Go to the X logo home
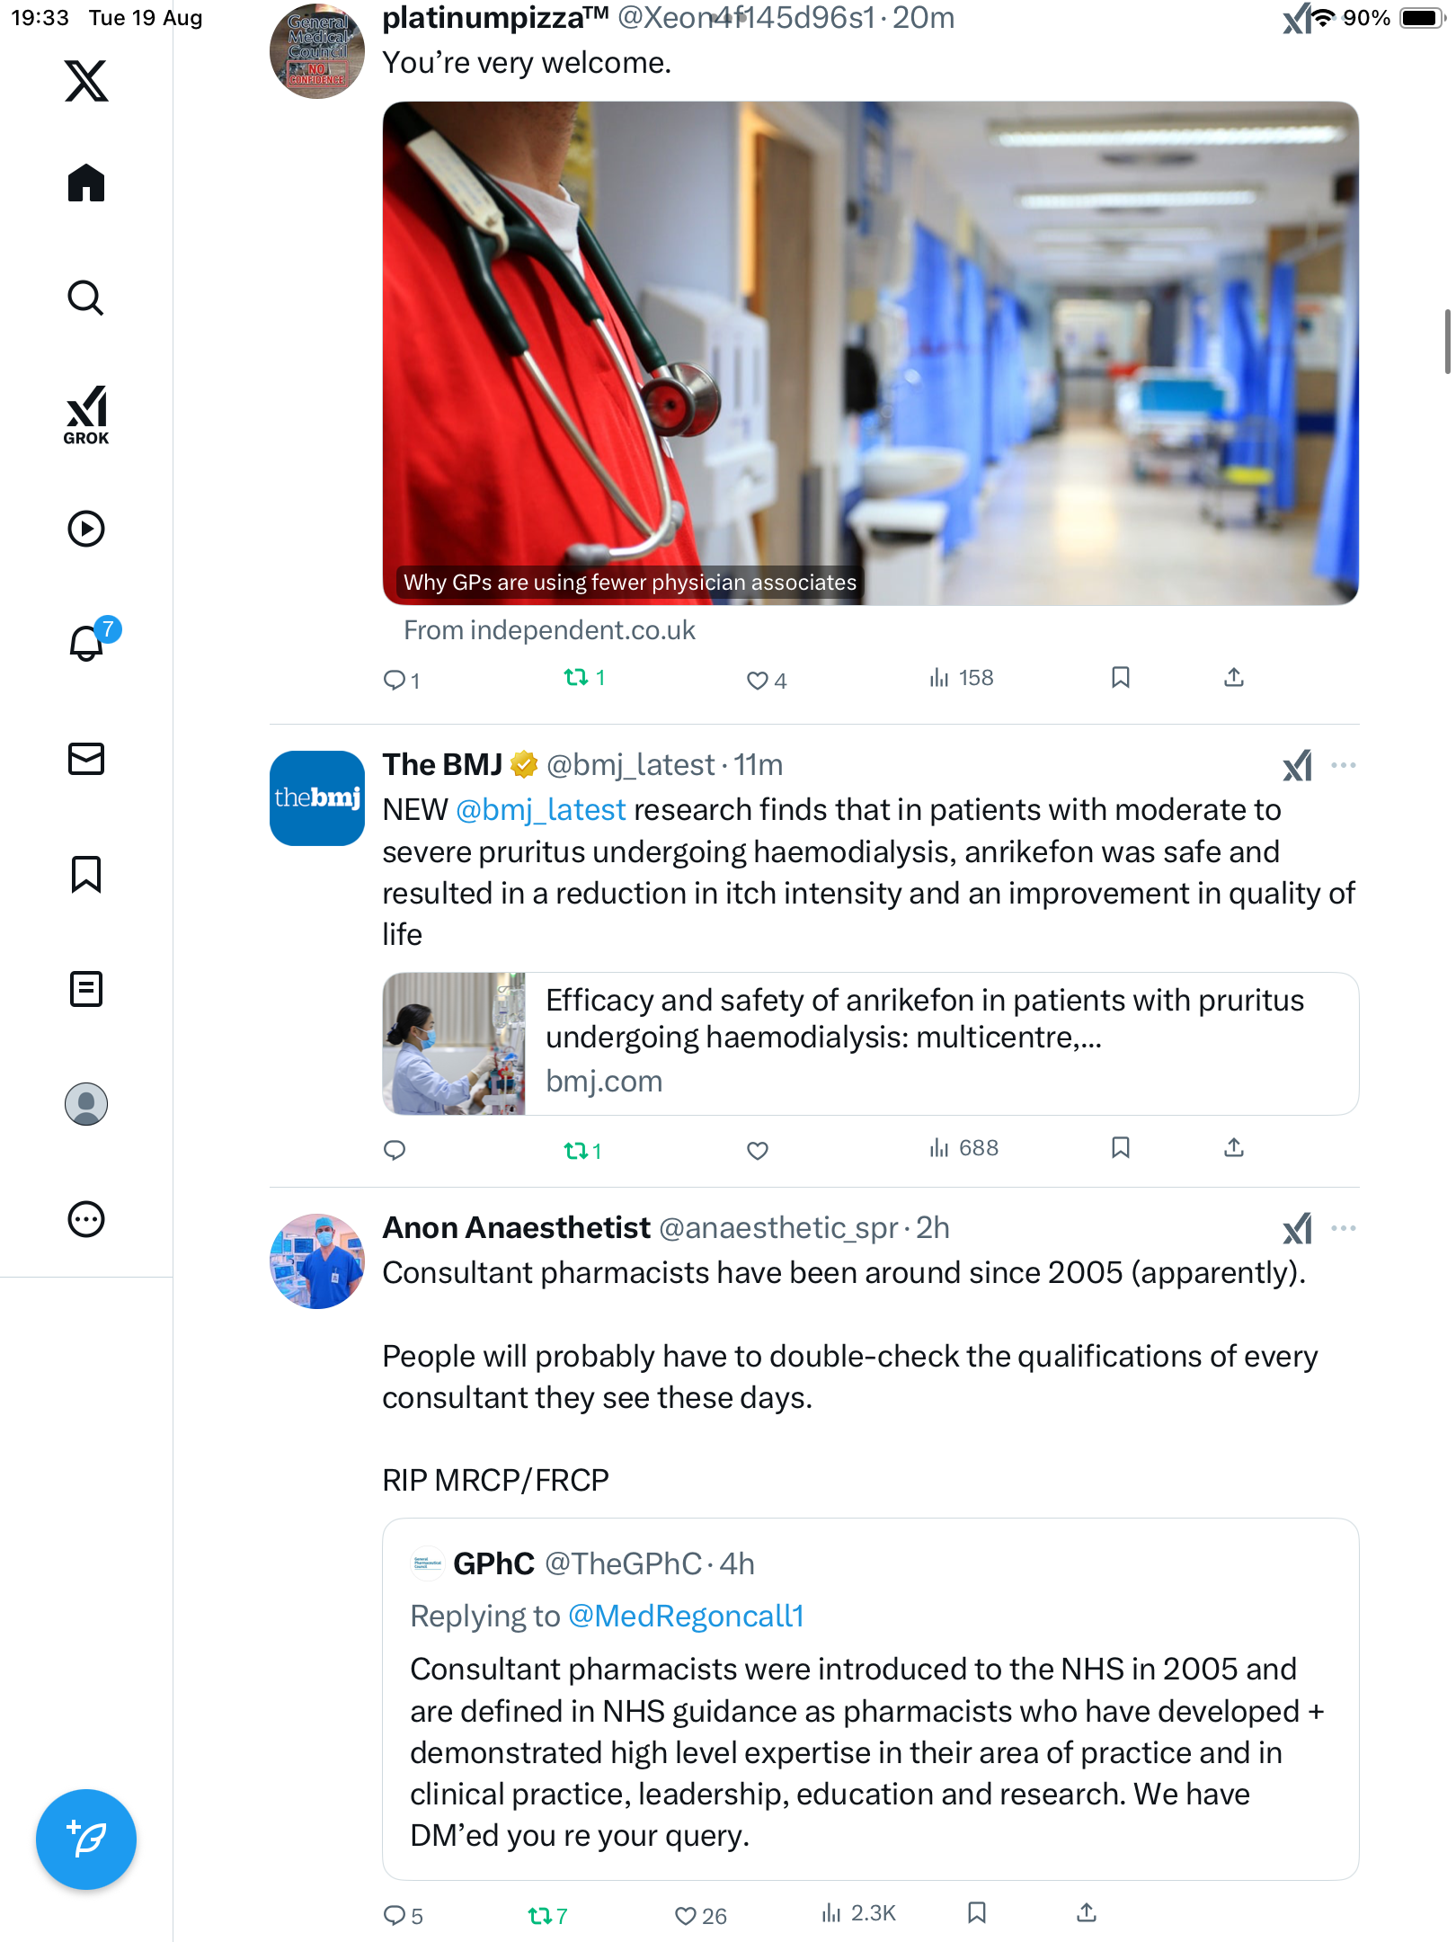Screen dimensions: 1456x1942 (86, 81)
